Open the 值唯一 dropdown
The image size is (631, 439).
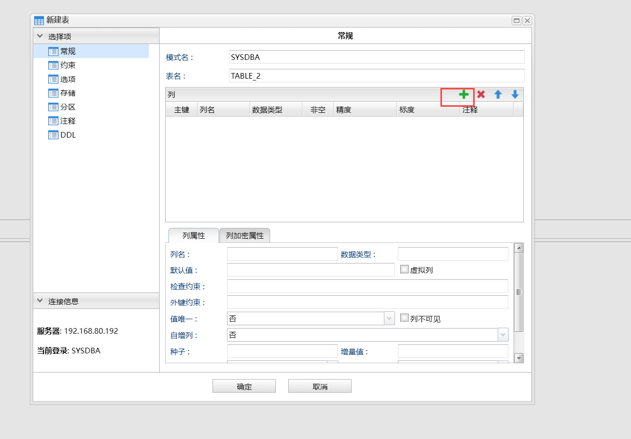[x=389, y=318]
